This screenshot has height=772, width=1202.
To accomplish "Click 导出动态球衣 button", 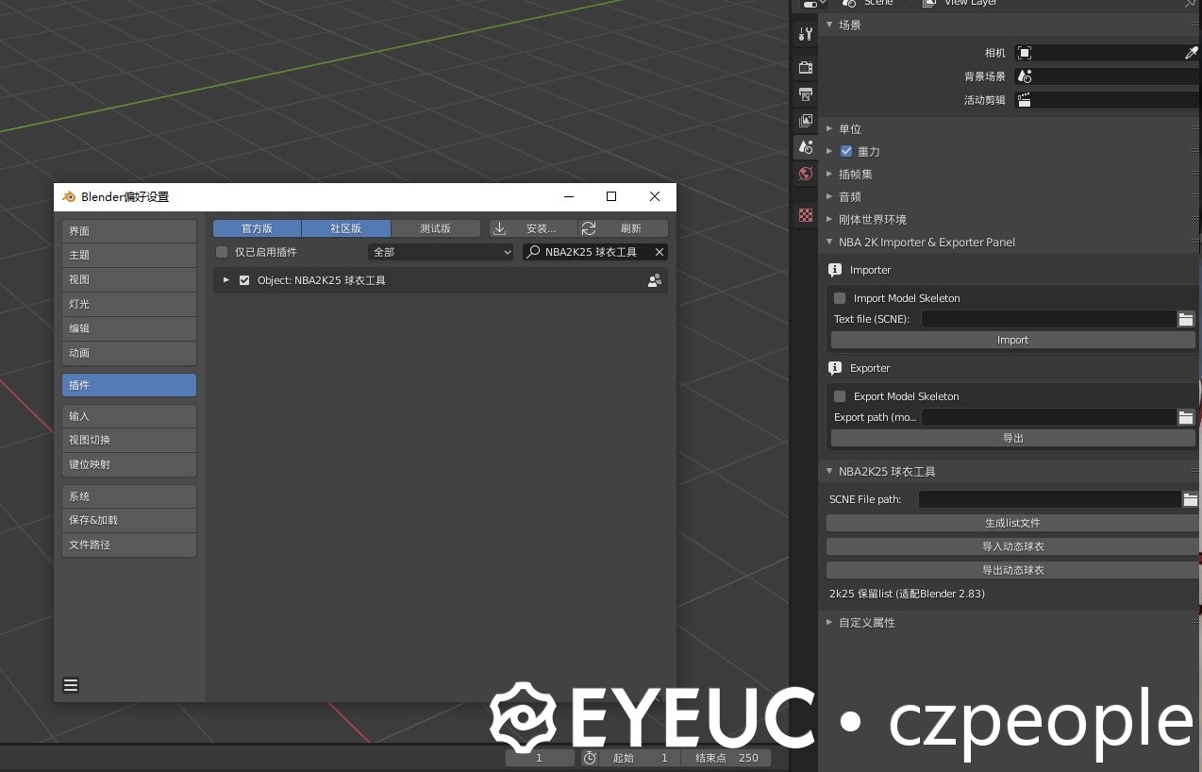I will pos(1012,570).
